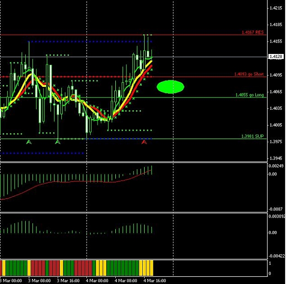The width and height of the screenshot is (286, 284).
Task: Click scale value 1 of the color bar panel
Action: (x=270, y=263)
